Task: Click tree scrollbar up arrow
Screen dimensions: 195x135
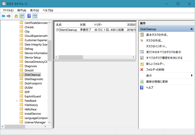Action: click(x=50, y=23)
